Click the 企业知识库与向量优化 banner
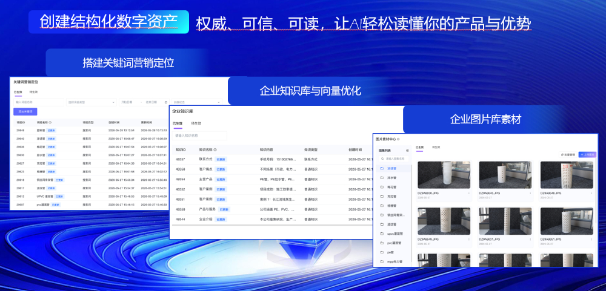The height and width of the screenshot is (291, 606). (310, 91)
